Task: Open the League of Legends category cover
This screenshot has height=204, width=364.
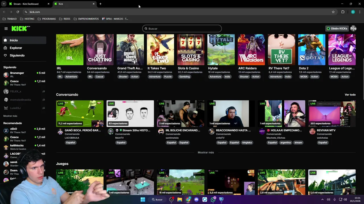Action: click(342, 50)
